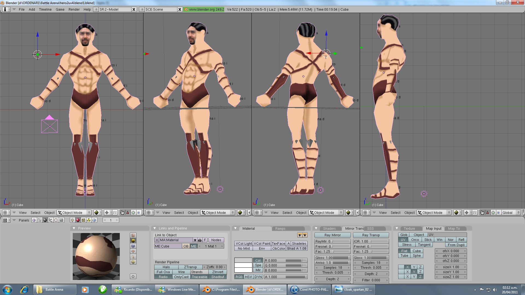Click the Texture buttons icon in Panels header
This screenshot has width=525, height=295.
(83, 220)
